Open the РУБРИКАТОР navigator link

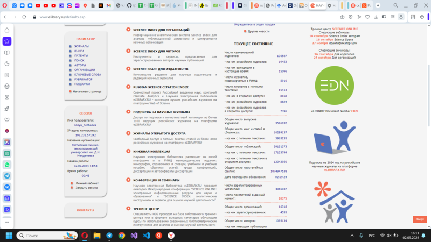click(x=83, y=79)
